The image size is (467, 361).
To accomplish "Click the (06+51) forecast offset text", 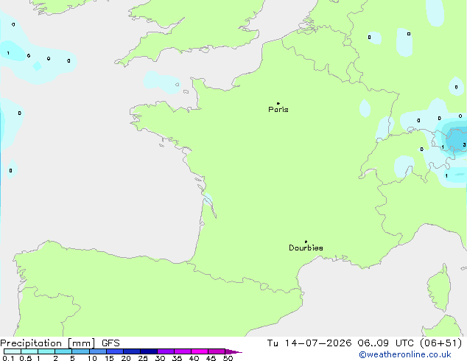I will tap(440, 343).
